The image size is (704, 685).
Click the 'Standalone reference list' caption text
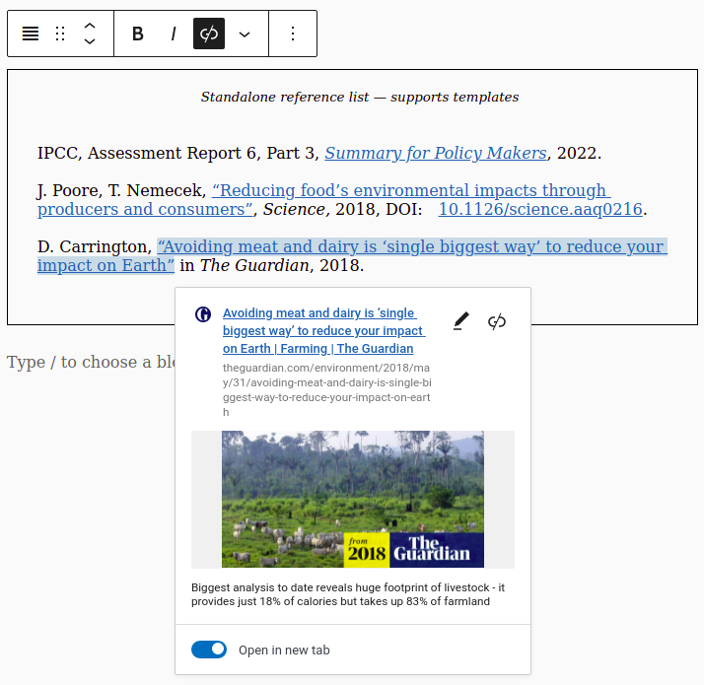pos(360,97)
